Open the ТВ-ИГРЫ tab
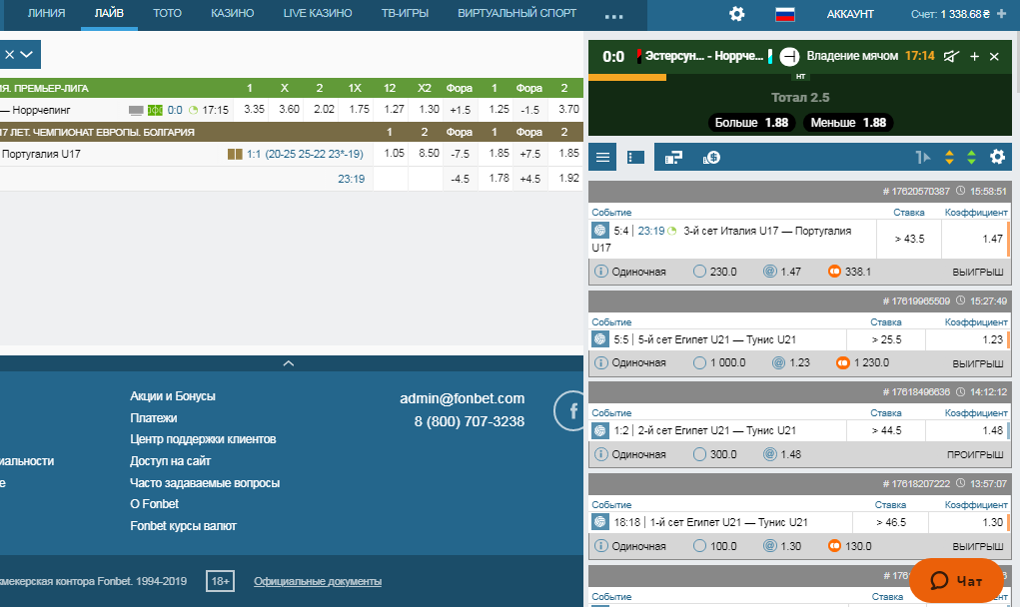 pyautogui.click(x=405, y=14)
